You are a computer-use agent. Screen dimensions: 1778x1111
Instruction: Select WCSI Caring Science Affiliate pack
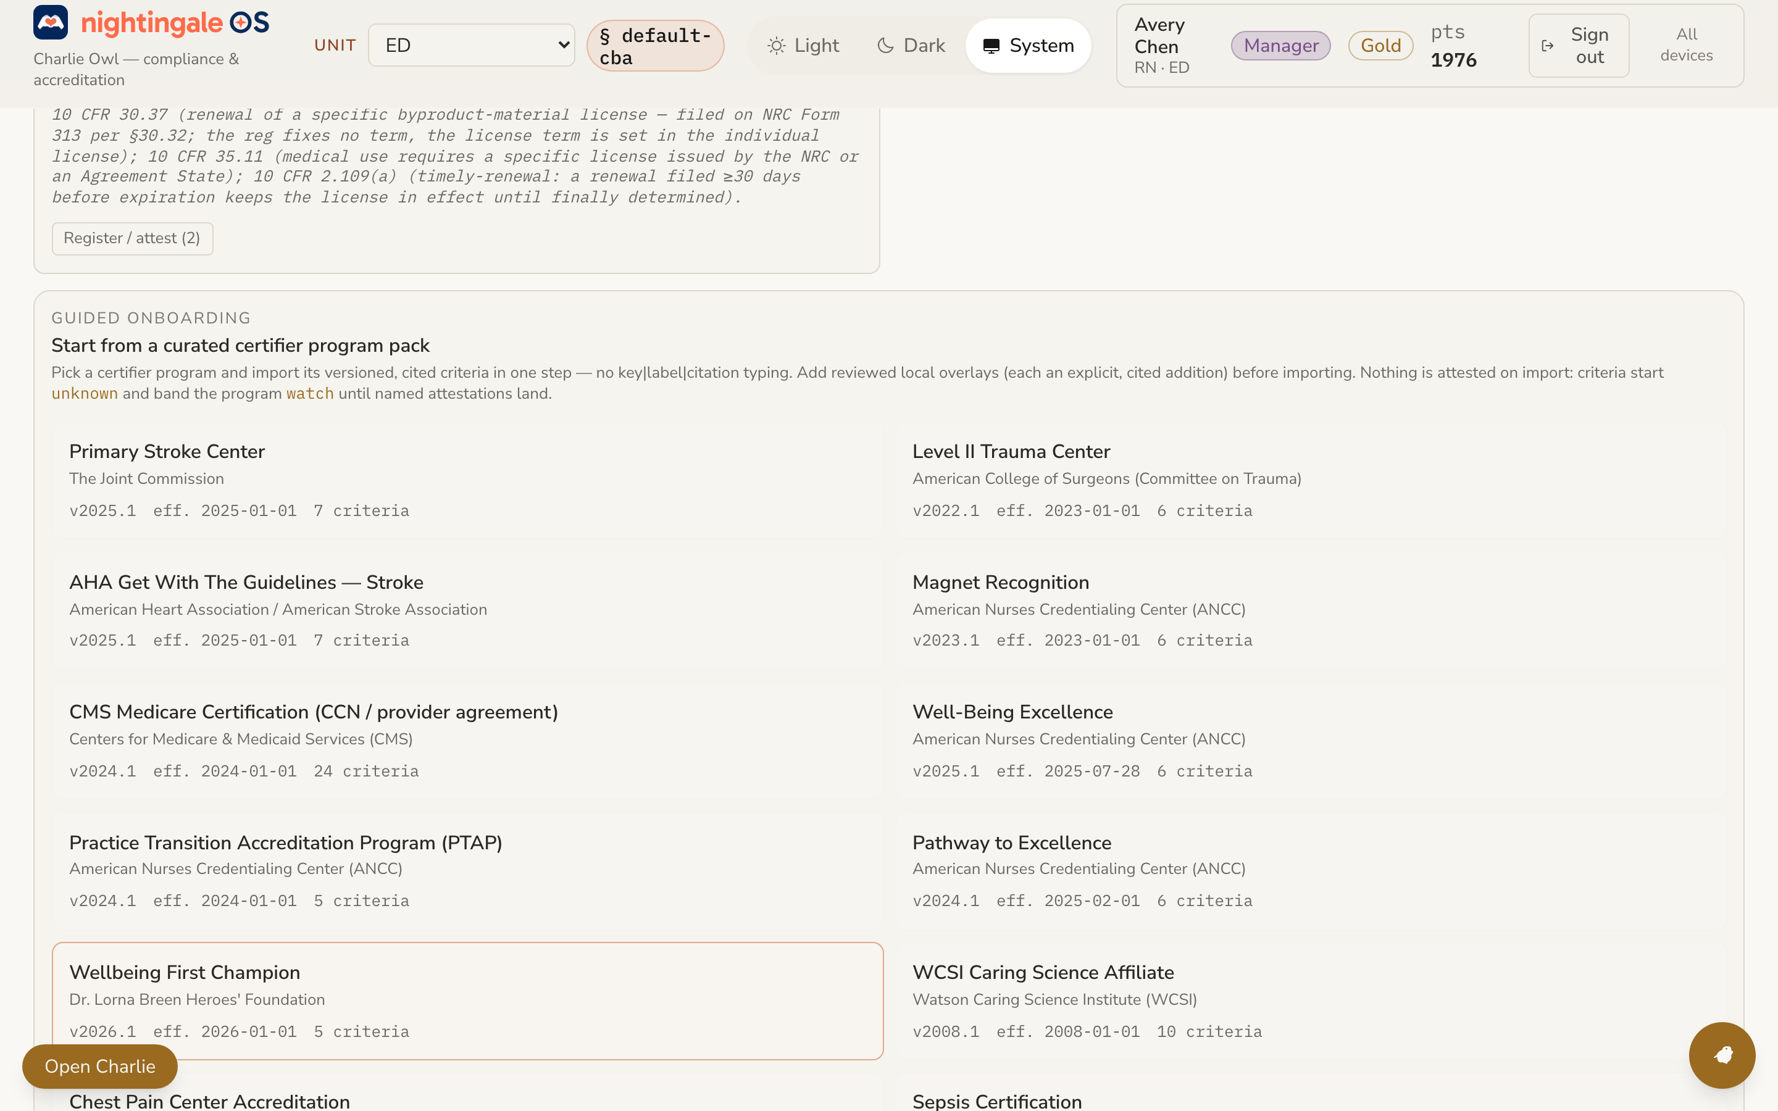point(1311,1001)
